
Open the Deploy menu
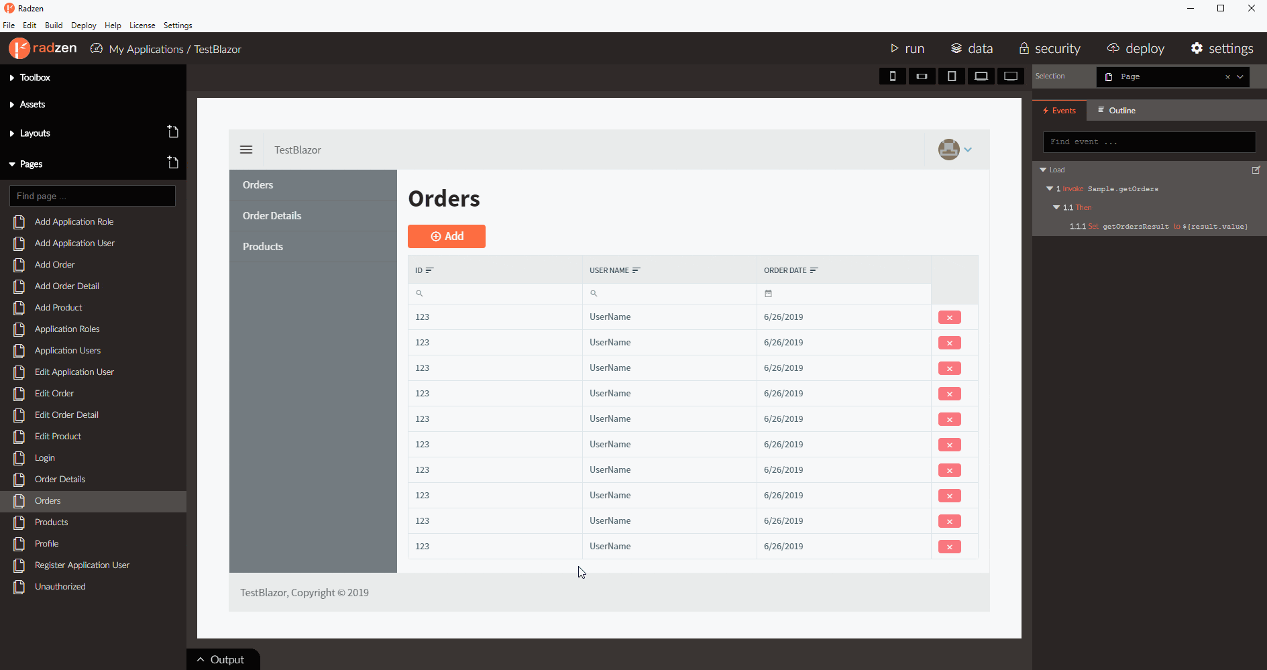coord(84,25)
